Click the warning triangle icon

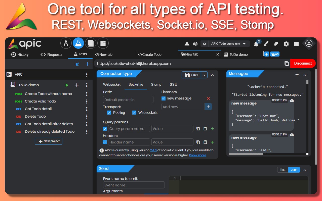[x=187, y=44]
